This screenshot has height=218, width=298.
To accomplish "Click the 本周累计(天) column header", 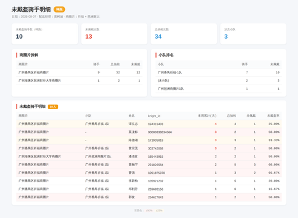I will tap(207, 116).
